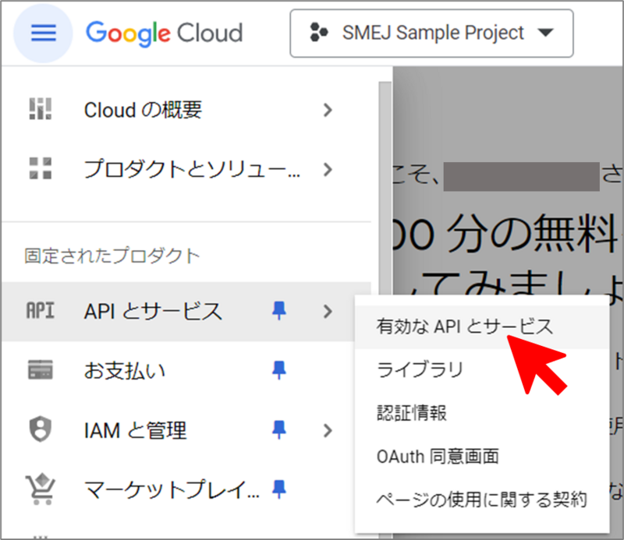Click the Google Cloud logo
This screenshot has height=540, width=624.
tap(164, 33)
